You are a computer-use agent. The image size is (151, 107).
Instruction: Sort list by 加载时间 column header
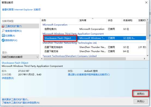coord(142,20)
